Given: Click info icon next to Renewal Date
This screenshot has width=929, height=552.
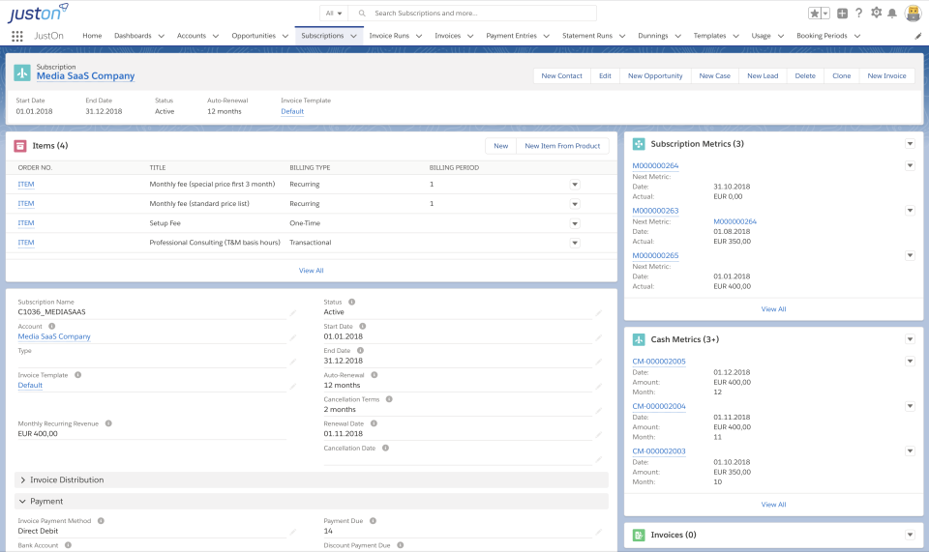Looking at the screenshot, I should point(374,423).
